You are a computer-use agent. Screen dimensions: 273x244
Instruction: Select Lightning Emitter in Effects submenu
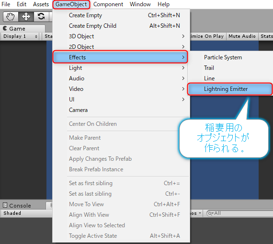230,89
